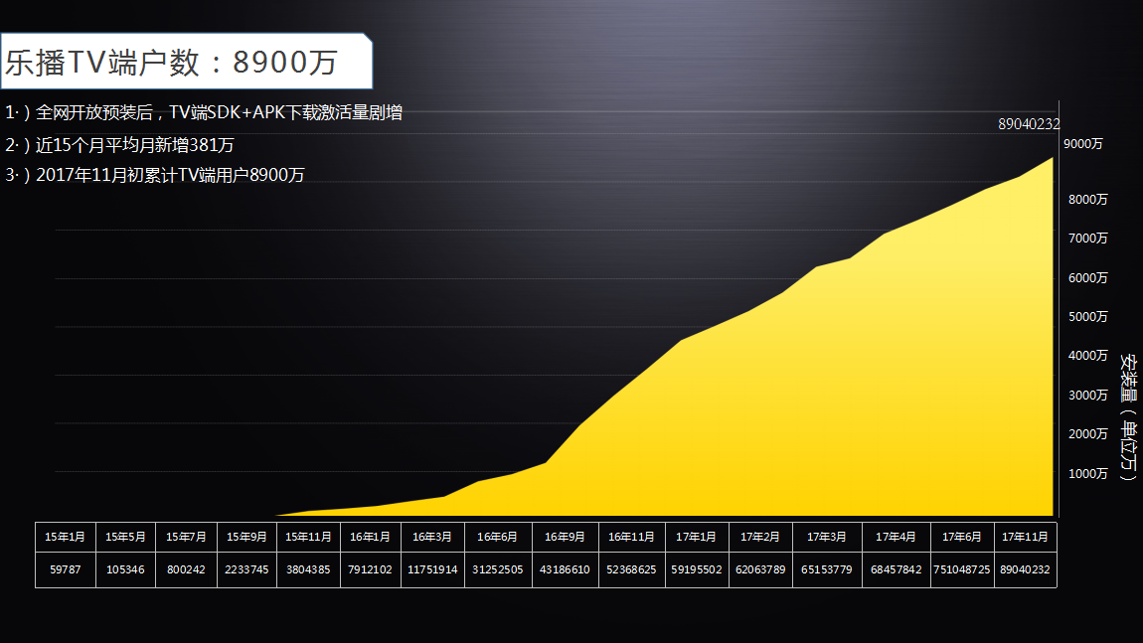Select the 89040232 table value cell
This screenshot has width=1143, height=643.
[1025, 570]
